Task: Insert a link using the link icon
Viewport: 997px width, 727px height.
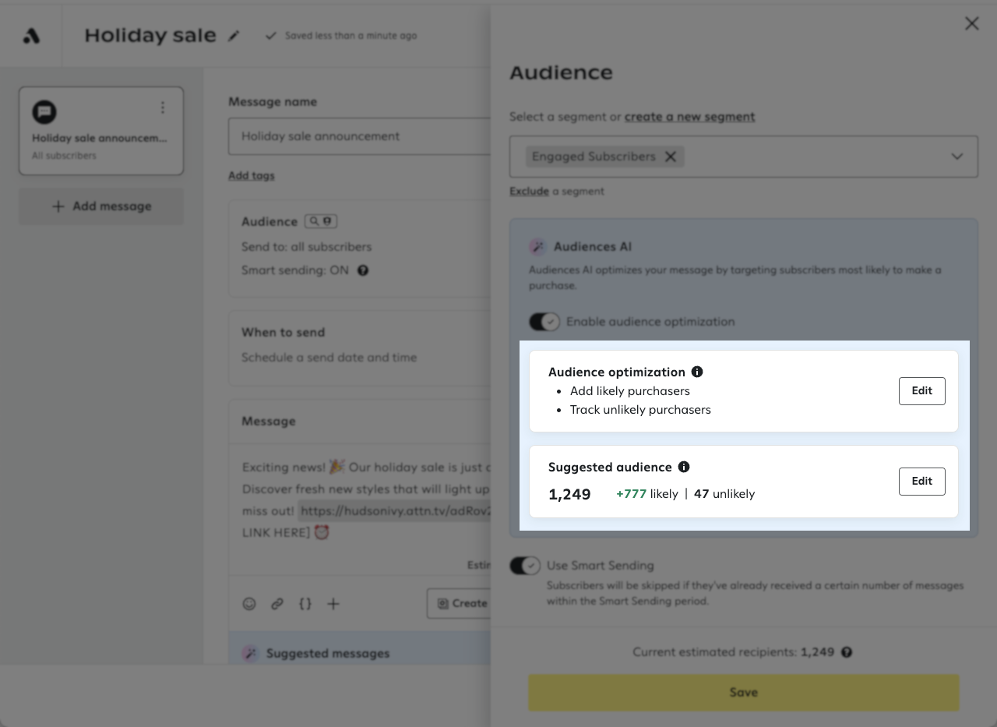Action: click(277, 603)
